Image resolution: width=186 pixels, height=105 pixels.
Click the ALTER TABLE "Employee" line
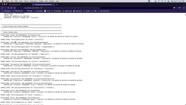[23, 50]
